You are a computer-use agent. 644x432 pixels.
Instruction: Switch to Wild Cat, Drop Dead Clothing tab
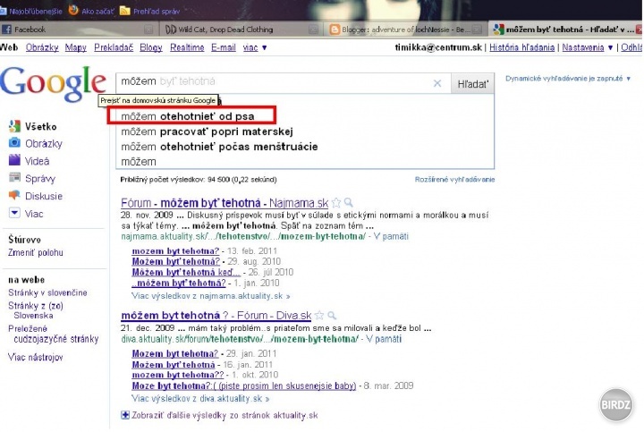coord(241,30)
